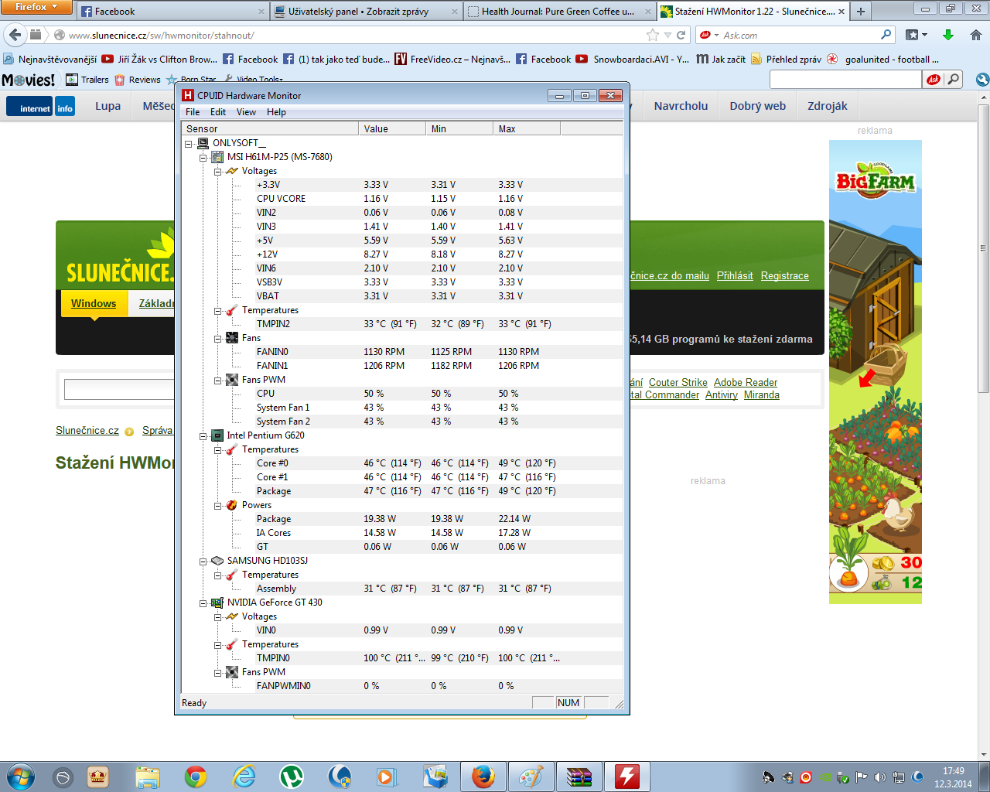
Task: Open Internet Explorer from the taskbar
Action: pos(244,777)
